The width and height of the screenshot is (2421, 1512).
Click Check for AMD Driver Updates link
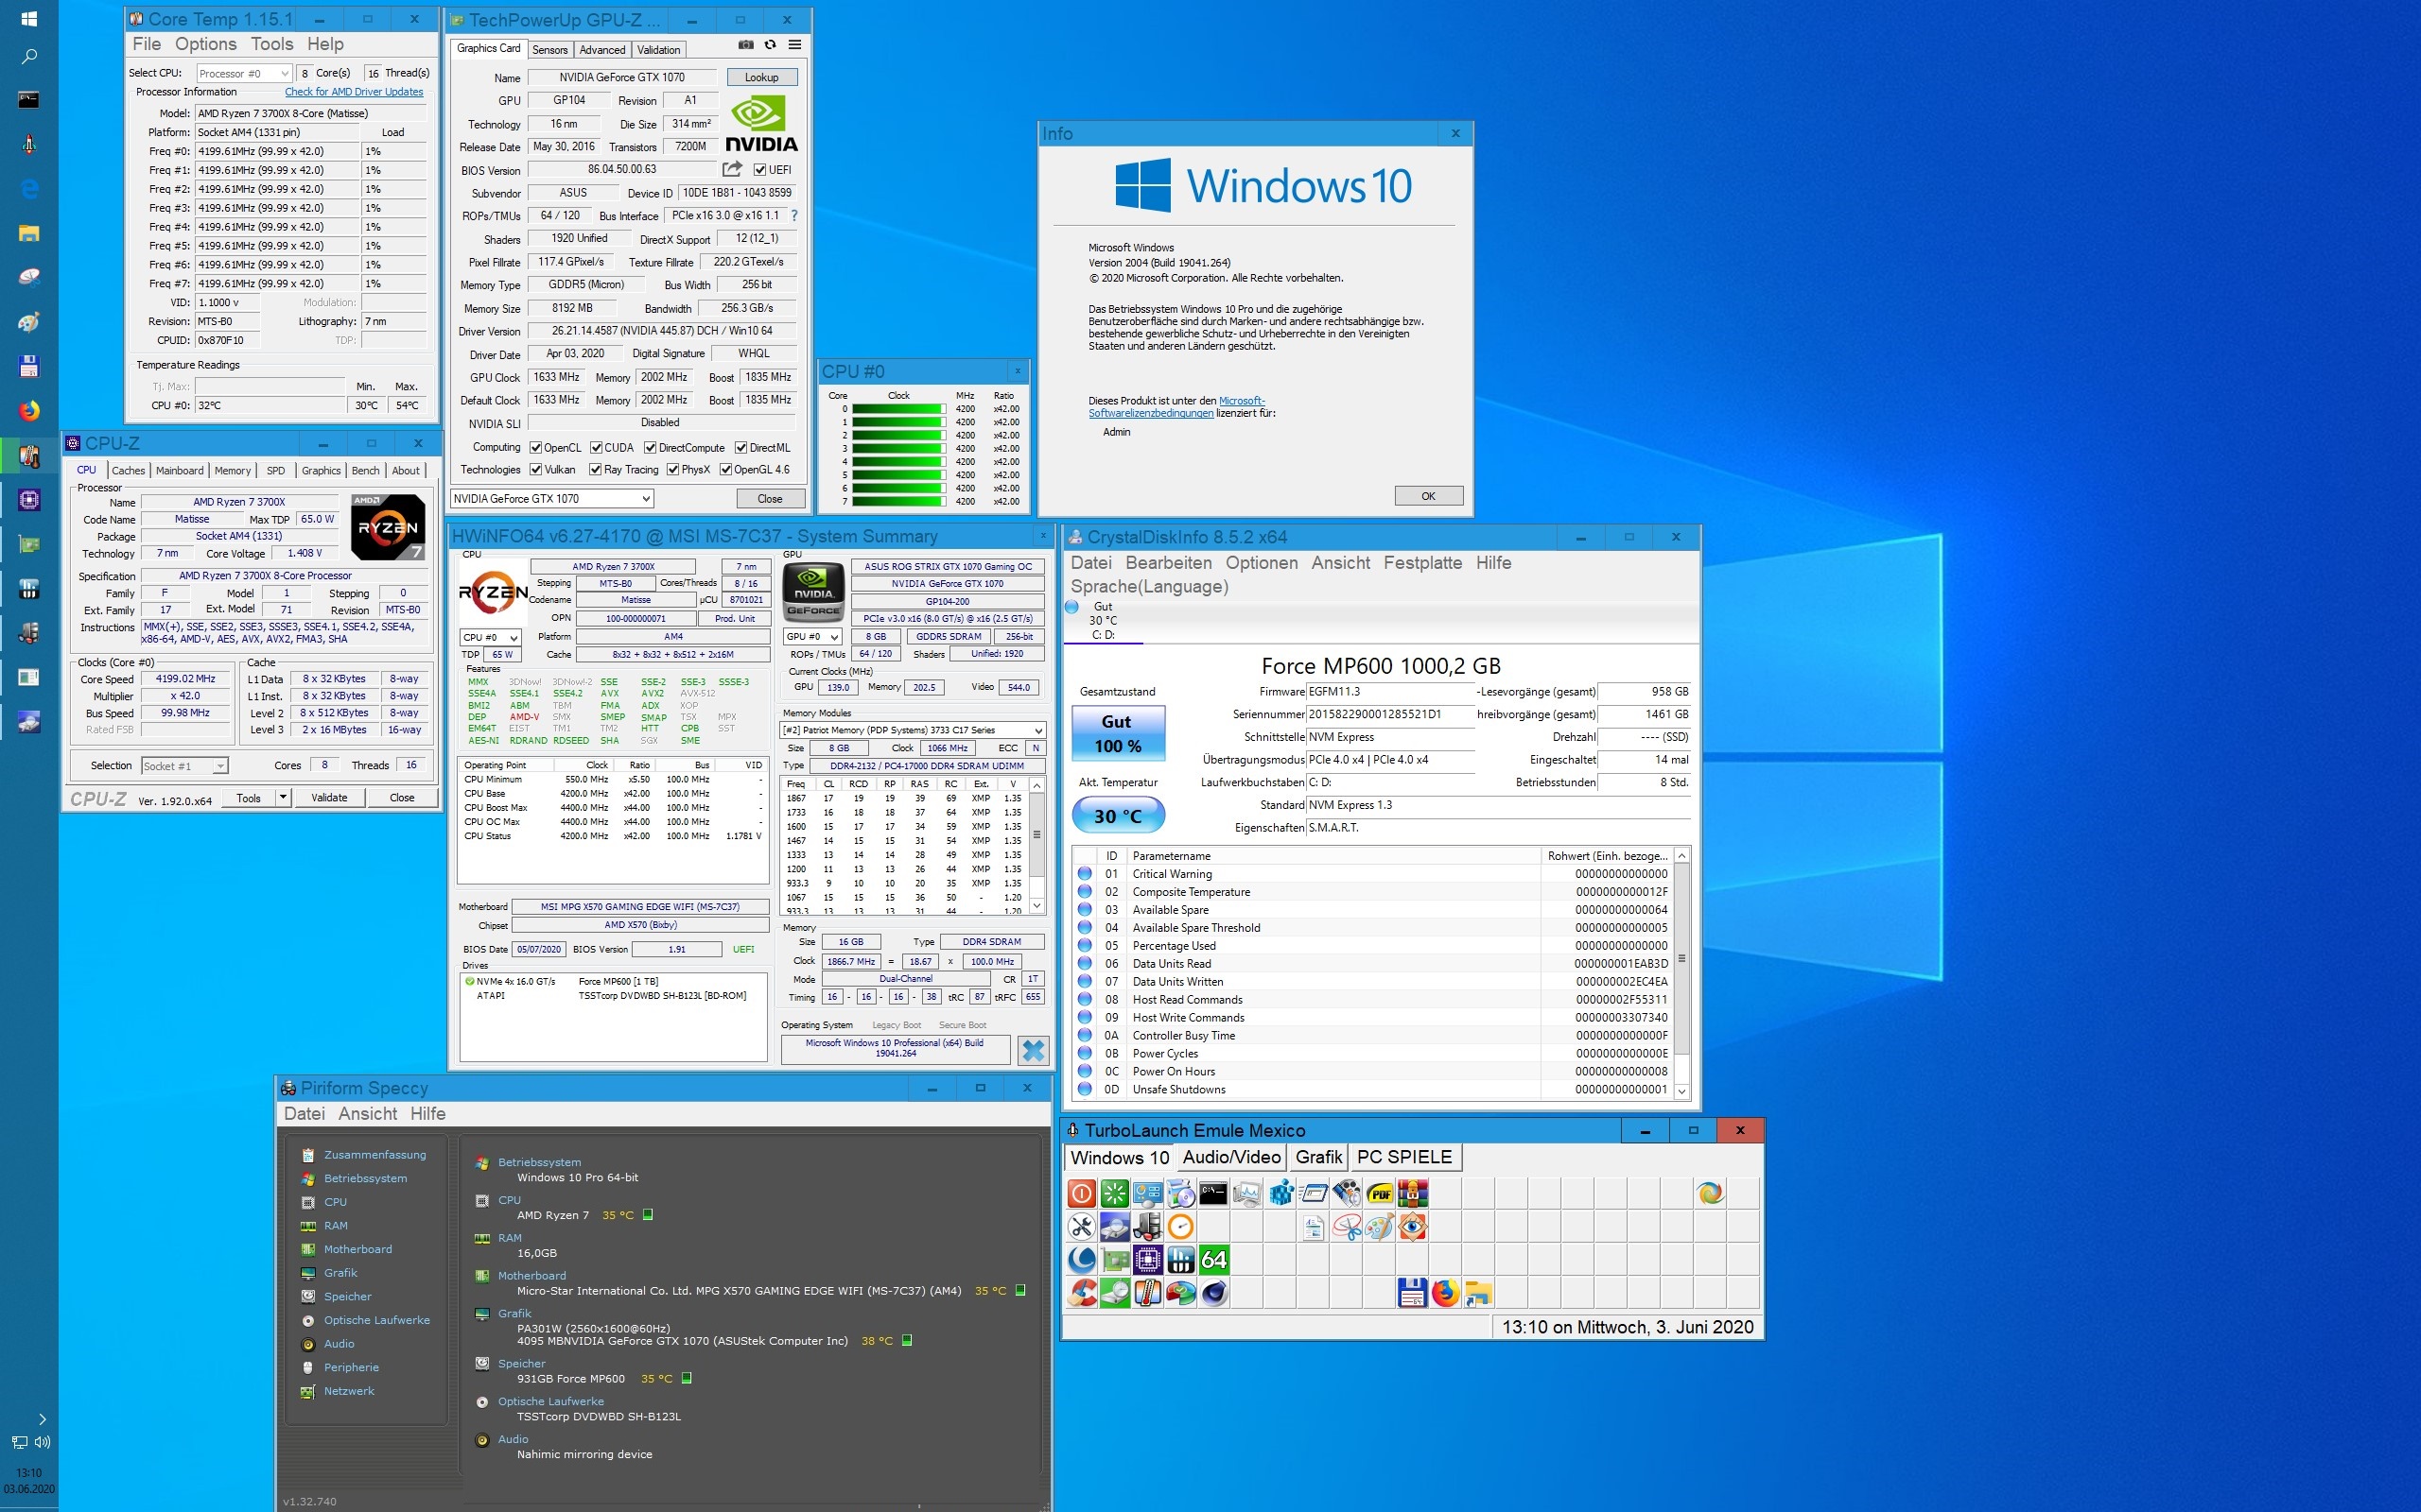tap(354, 92)
